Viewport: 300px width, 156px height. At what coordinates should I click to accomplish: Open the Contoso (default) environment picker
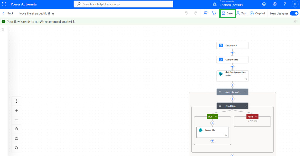231,5
